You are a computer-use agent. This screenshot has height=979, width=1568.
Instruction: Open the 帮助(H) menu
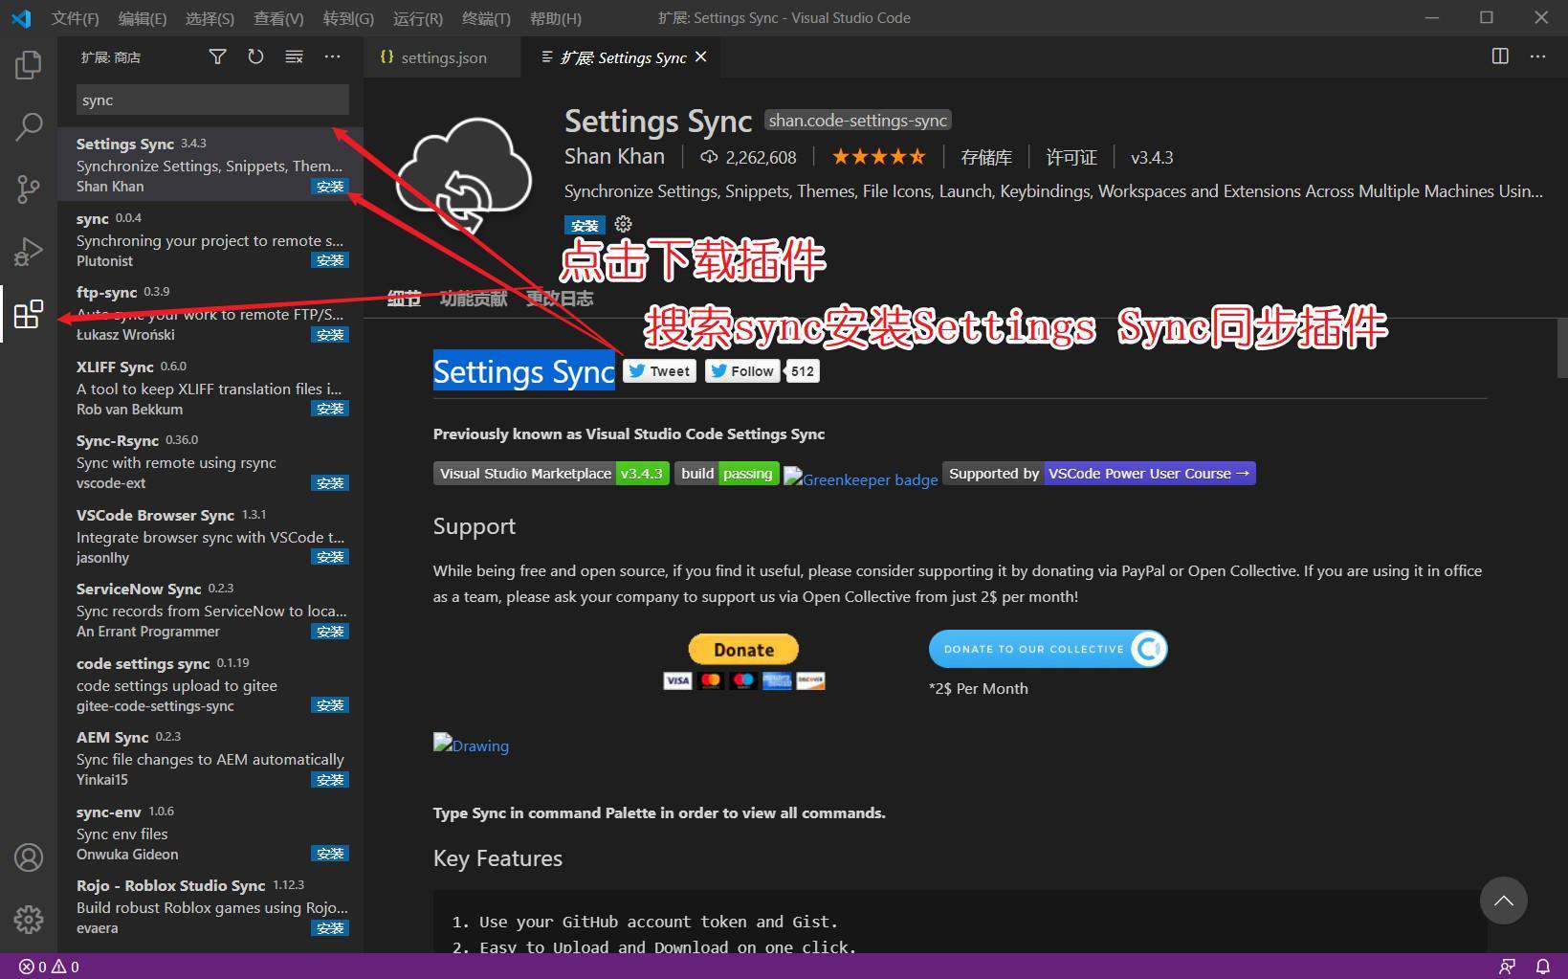(x=555, y=18)
